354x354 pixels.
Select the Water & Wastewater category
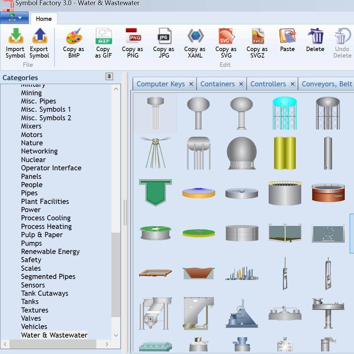pos(54,335)
